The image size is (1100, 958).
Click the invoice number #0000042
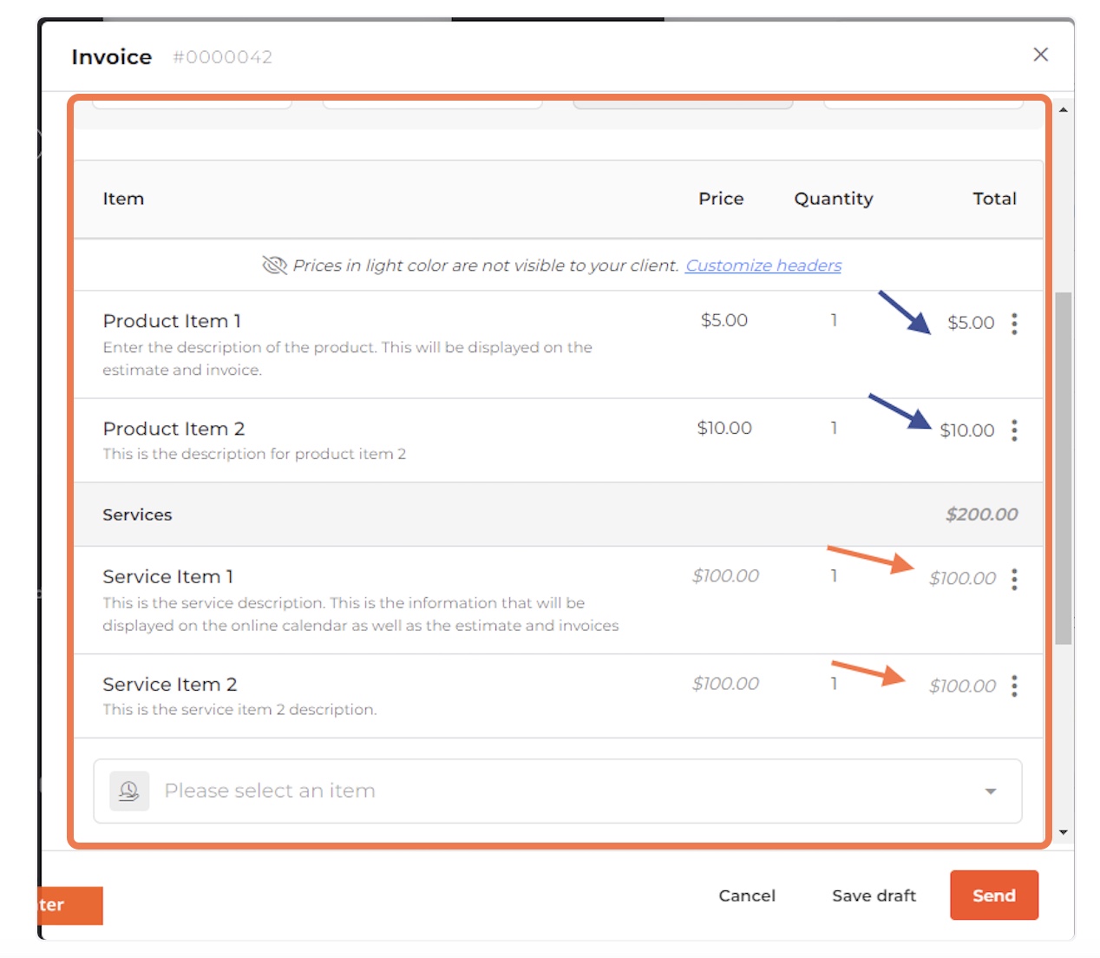click(222, 57)
